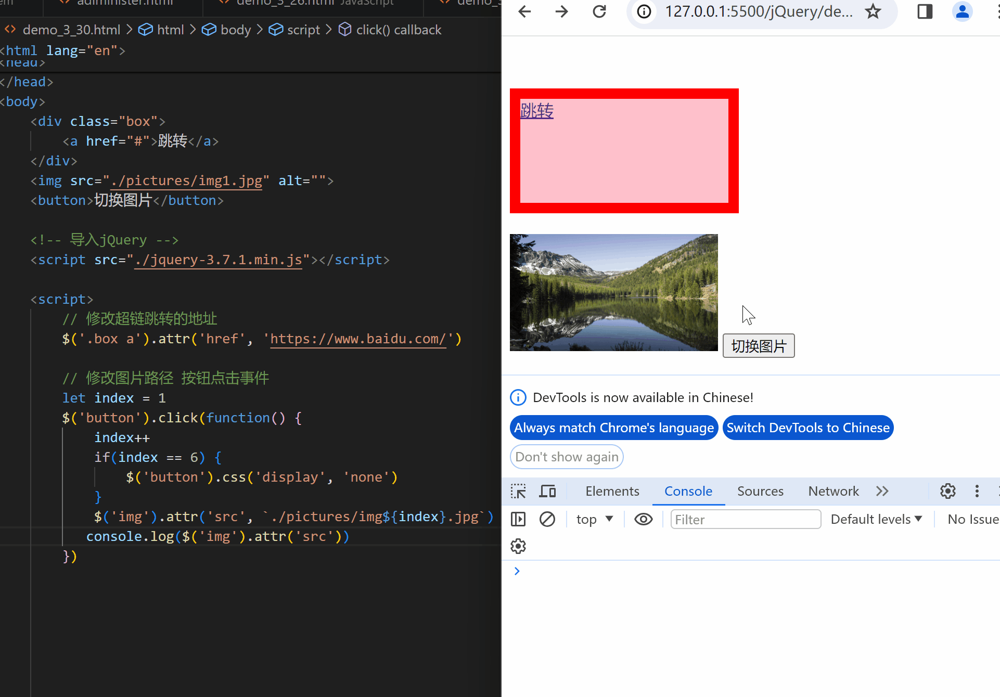The image size is (1000, 697).
Task: Open the Network tab
Action: tap(833, 491)
